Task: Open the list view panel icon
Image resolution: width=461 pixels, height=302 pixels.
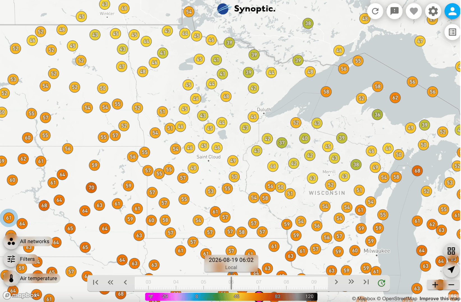Action: (453, 32)
